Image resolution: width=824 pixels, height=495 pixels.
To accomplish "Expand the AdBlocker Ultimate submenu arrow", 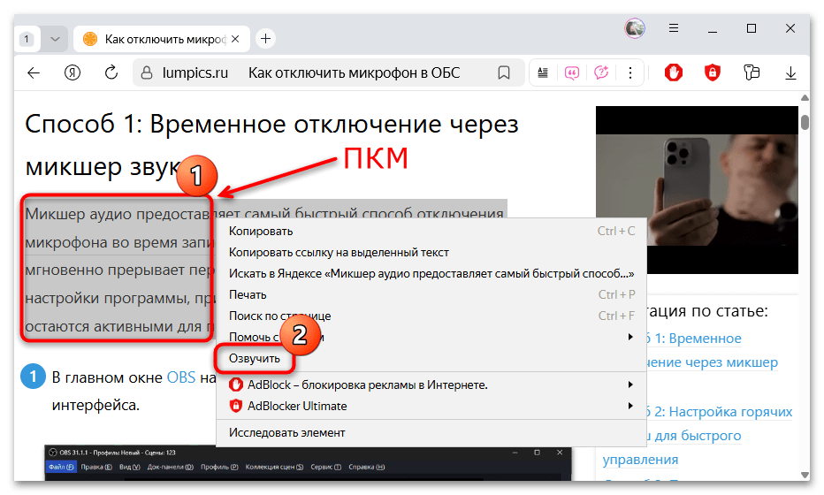I will (x=630, y=406).
